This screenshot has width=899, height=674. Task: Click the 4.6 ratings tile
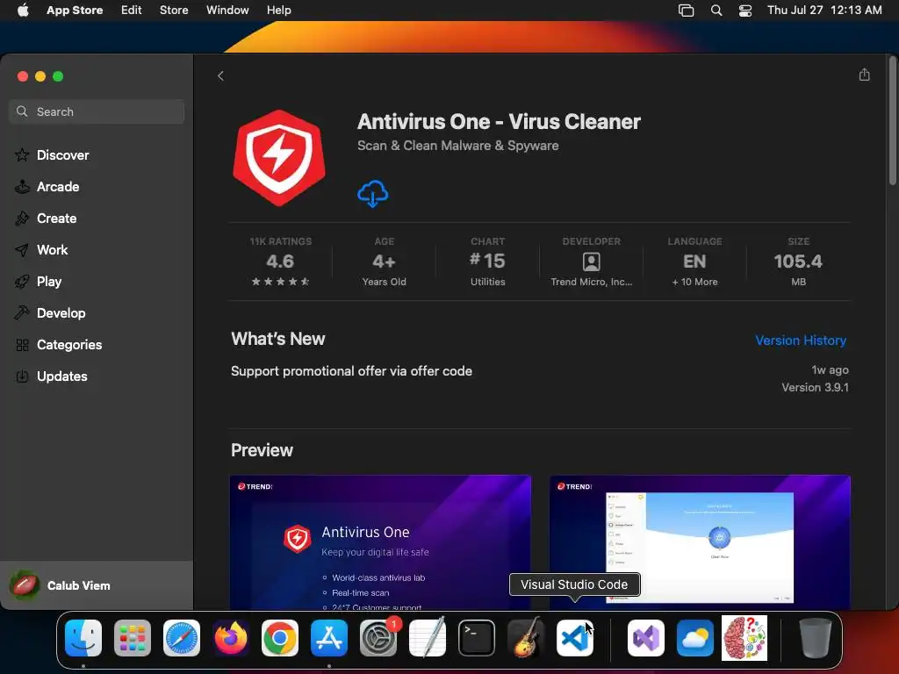(x=280, y=262)
